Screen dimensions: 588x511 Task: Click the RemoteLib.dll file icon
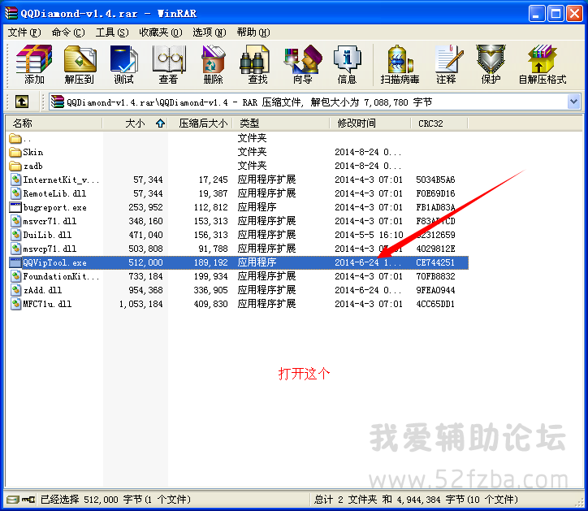click(15, 193)
